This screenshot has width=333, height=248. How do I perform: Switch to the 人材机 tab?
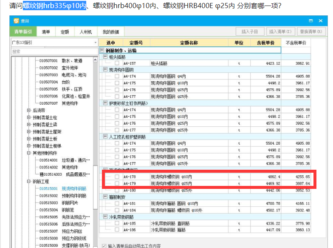point(86,32)
